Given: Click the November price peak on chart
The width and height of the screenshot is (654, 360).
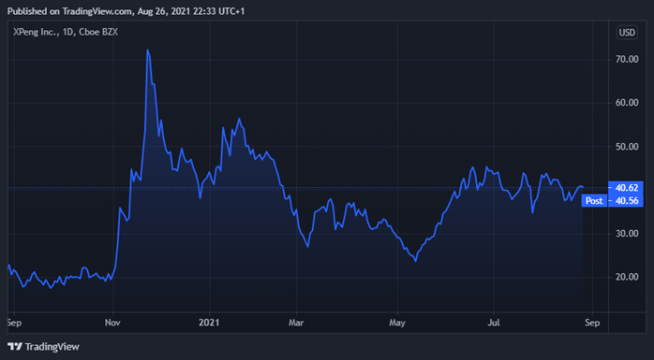Looking at the screenshot, I should coord(147,50).
